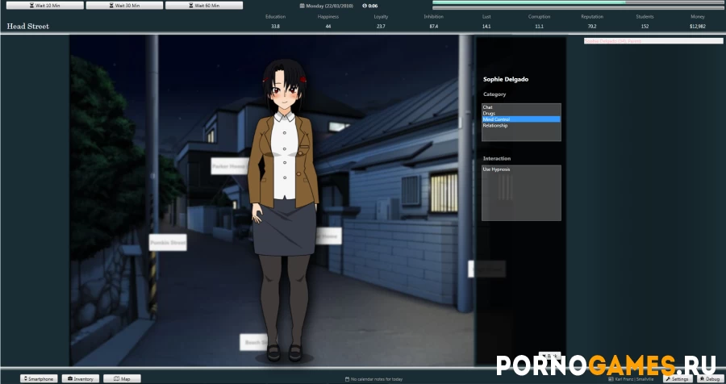
Task: Click the calendar notes icon in status bar
Action: pos(347,379)
